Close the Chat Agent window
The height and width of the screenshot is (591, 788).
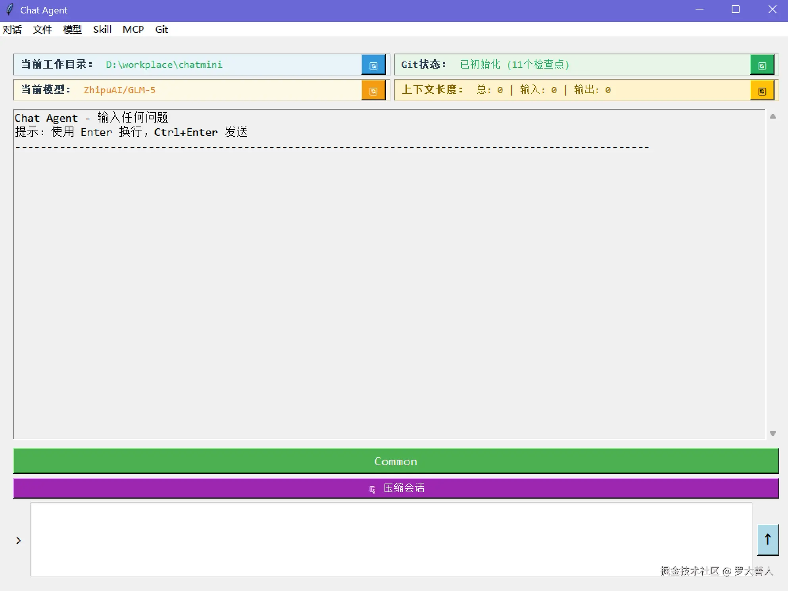coord(772,10)
